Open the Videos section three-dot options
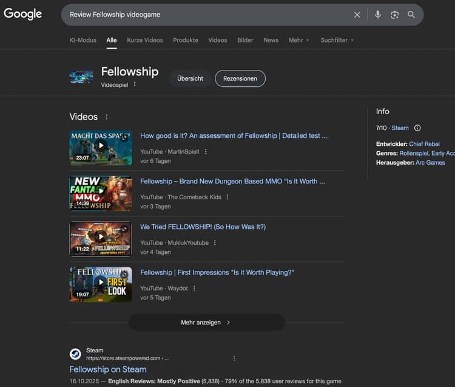The height and width of the screenshot is (387, 455). (x=107, y=117)
